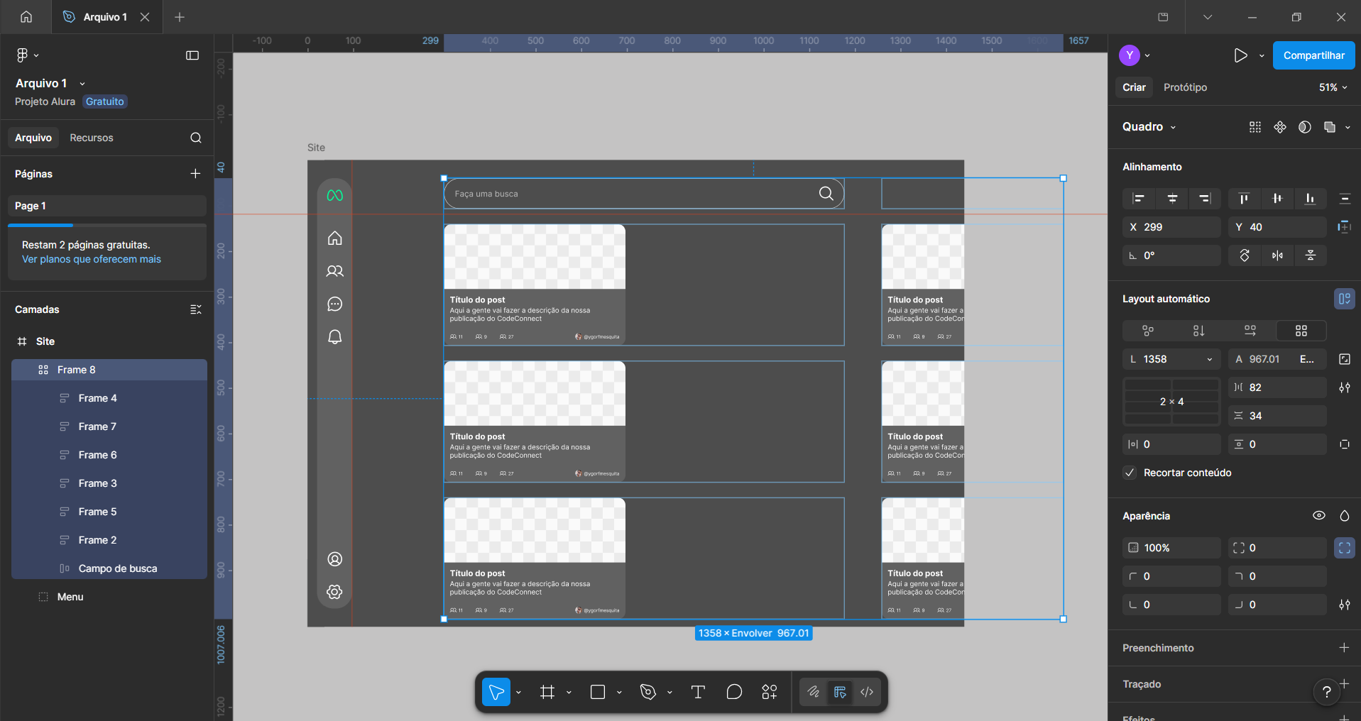Select freeform layout flow option

1148,331
